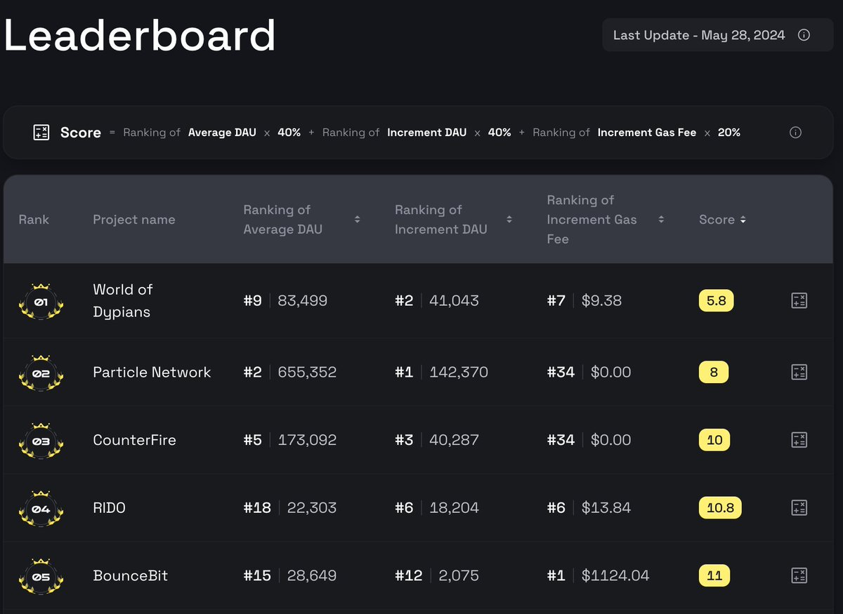Click #7 gas fee rank of World of Dypians
The height and width of the screenshot is (614, 843).
556,301
